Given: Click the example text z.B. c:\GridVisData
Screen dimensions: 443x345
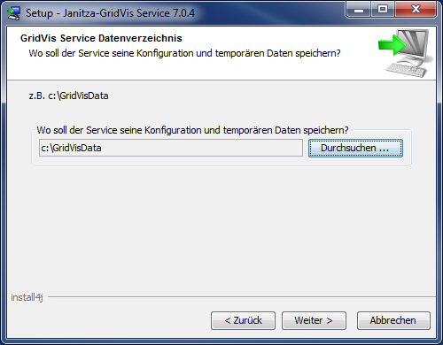Looking at the screenshot, I should pos(68,96).
